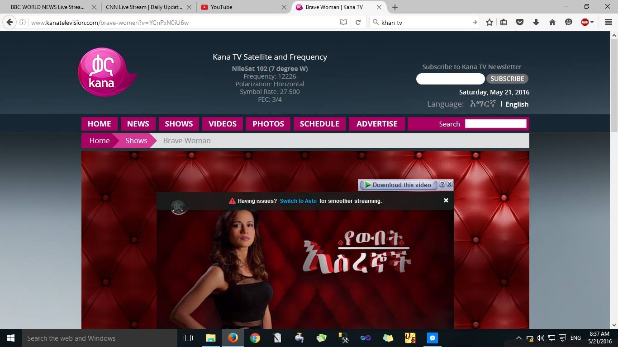Image resolution: width=618 pixels, height=347 pixels.
Task: Click the Kana logo
Action: (107, 72)
